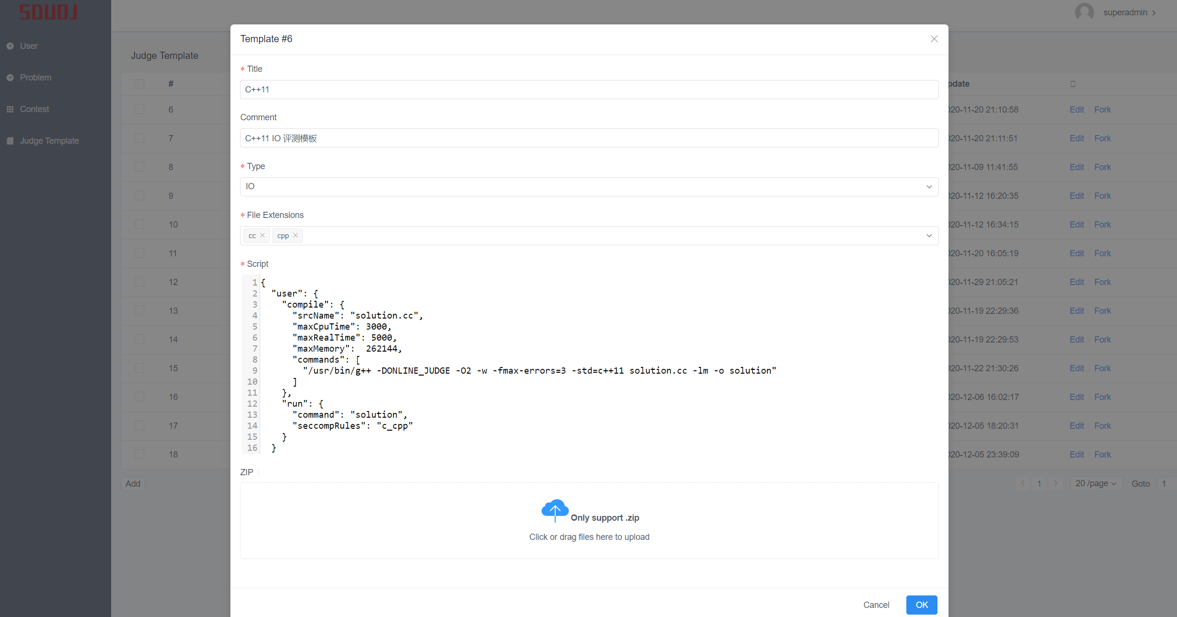The height and width of the screenshot is (617, 1177).
Task: Open the User sidebar section
Action: point(29,46)
